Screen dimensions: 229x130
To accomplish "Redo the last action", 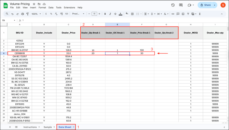I will pos(17,14).
